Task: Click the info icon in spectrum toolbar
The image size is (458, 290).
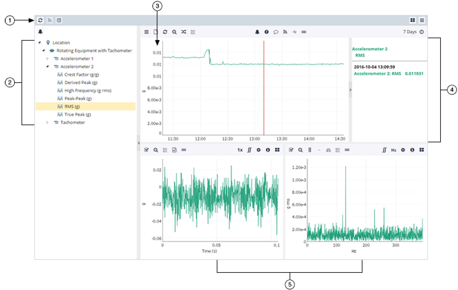Action: tap(412, 150)
